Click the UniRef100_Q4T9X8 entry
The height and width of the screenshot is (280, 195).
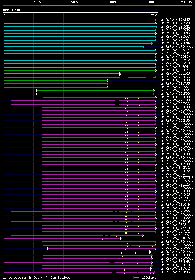tap(175, 194)
